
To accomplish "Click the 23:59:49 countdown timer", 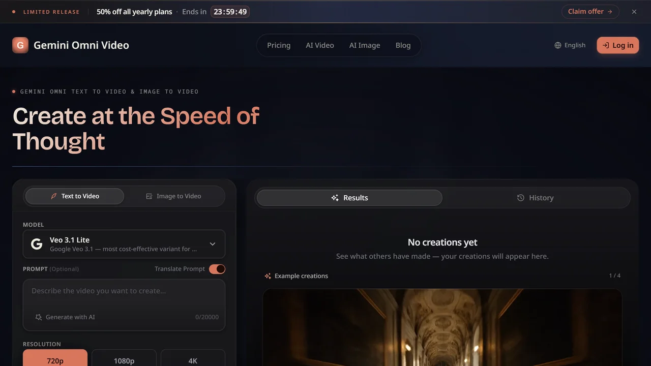I will (x=230, y=12).
